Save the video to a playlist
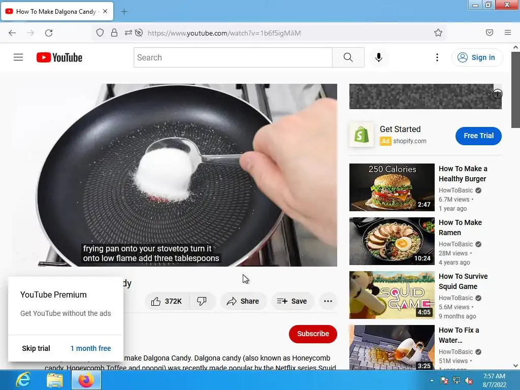 click(292, 301)
